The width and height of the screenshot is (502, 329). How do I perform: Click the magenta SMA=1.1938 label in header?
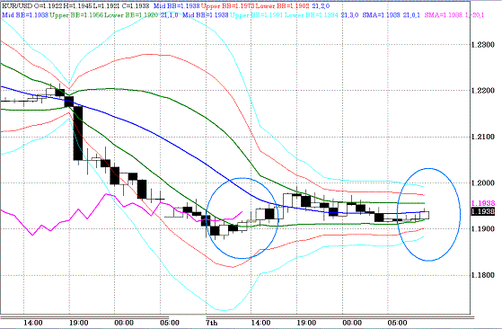443,15
